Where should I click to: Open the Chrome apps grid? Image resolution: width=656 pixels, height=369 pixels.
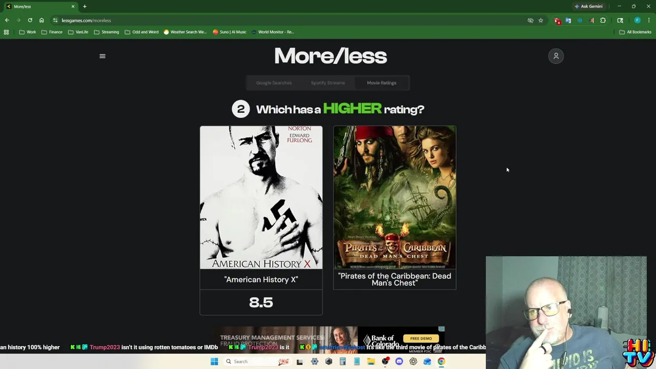6,32
